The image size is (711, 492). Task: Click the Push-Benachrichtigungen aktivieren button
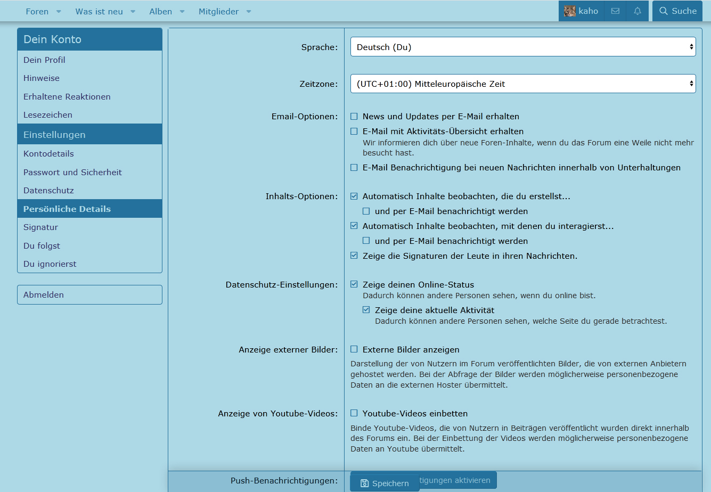(x=458, y=480)
